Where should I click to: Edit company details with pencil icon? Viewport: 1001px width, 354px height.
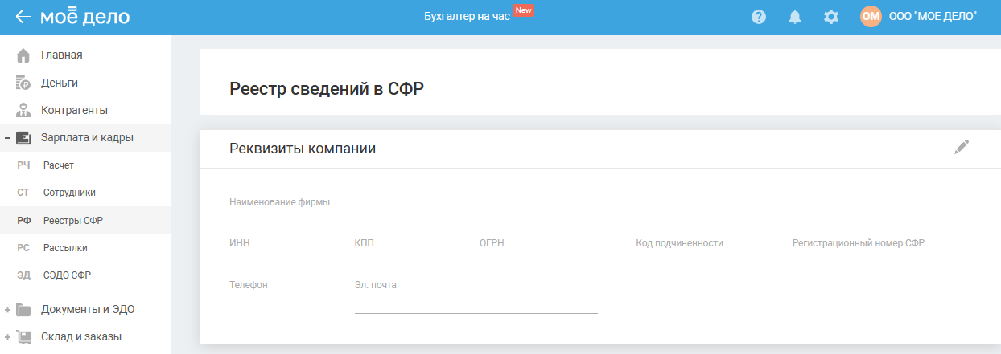click(x=962, y=147)
